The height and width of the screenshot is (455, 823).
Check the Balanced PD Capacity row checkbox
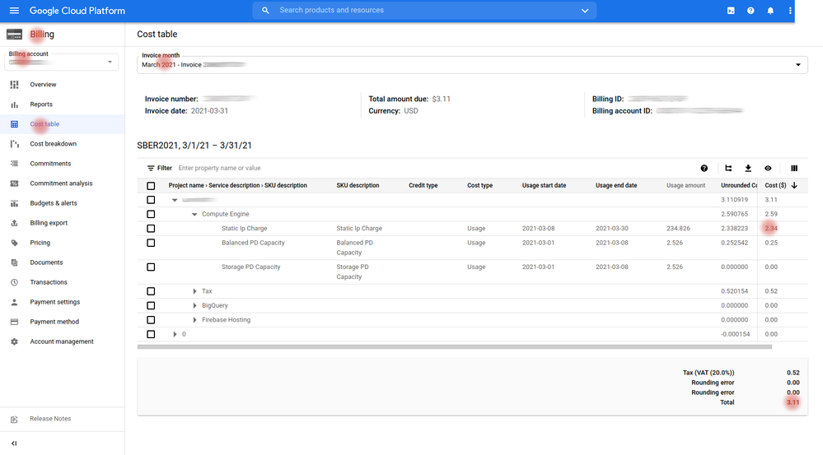click(x=151, y=243)
